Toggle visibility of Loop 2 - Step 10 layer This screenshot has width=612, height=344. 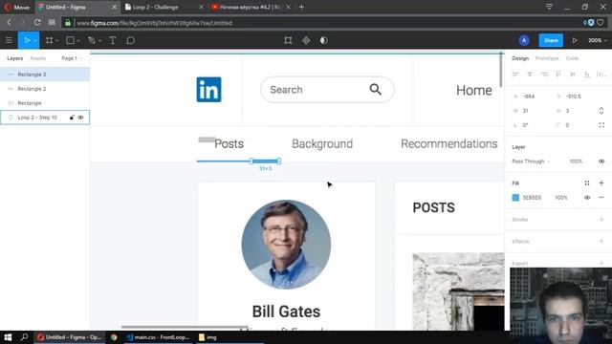(80, 118)
